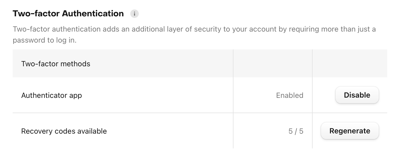The image size is (402, 161).
Task: Click the Recovery codes available label
Action: [x=64, y=131]
